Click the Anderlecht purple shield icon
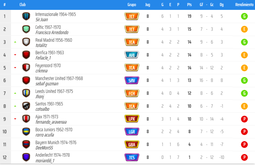The height and width of the screenshot is (165, 255). 26,157
